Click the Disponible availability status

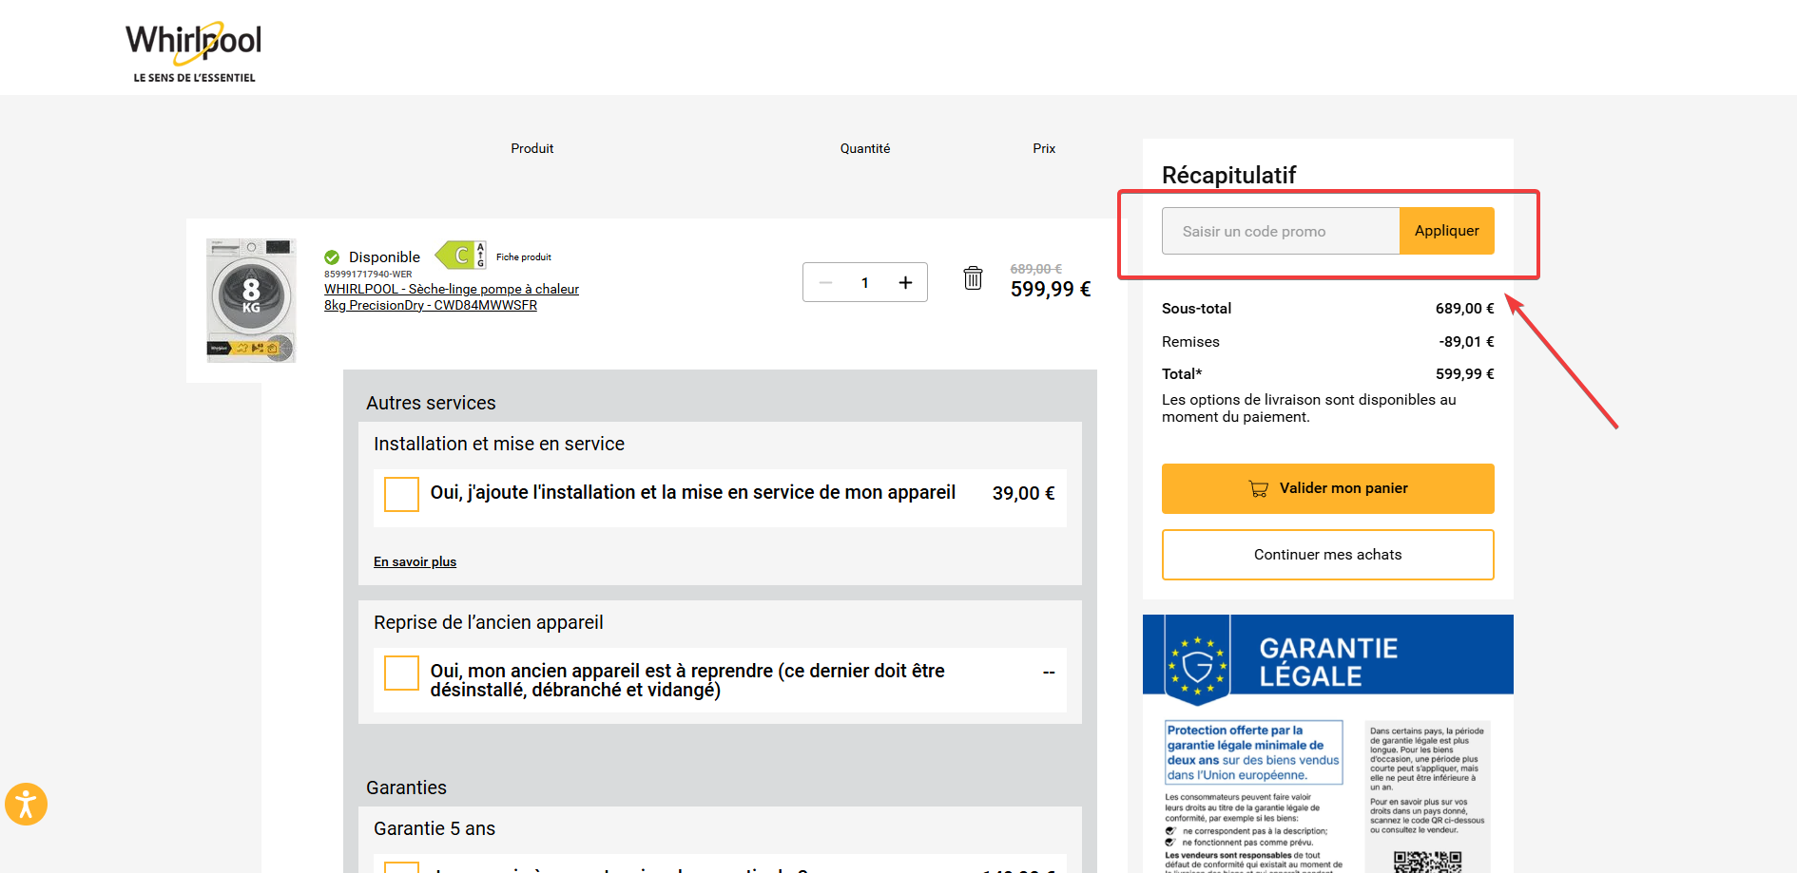(x=373, y=256)
